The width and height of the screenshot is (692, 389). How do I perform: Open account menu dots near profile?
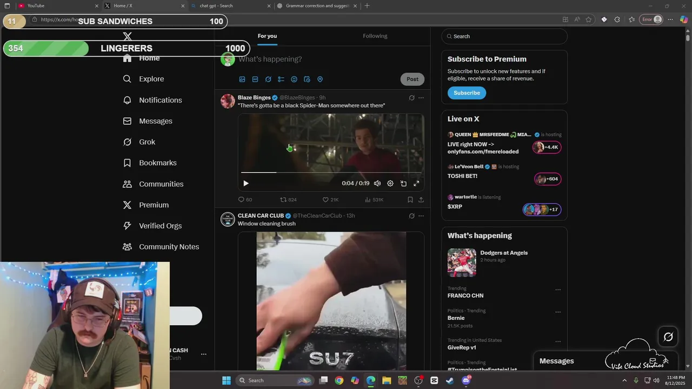[x=204, y=354]
